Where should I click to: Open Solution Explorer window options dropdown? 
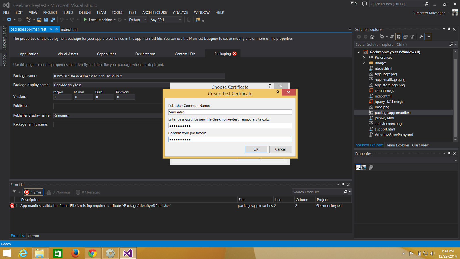(444, 29)
